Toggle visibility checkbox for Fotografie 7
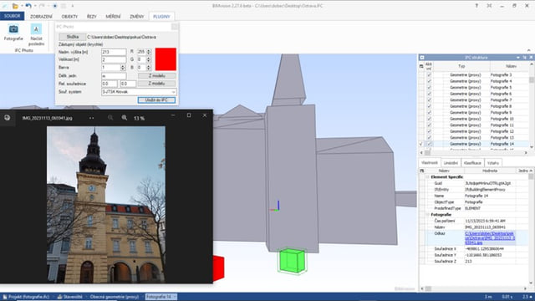535x301 pixels. [x=429, y=100]
